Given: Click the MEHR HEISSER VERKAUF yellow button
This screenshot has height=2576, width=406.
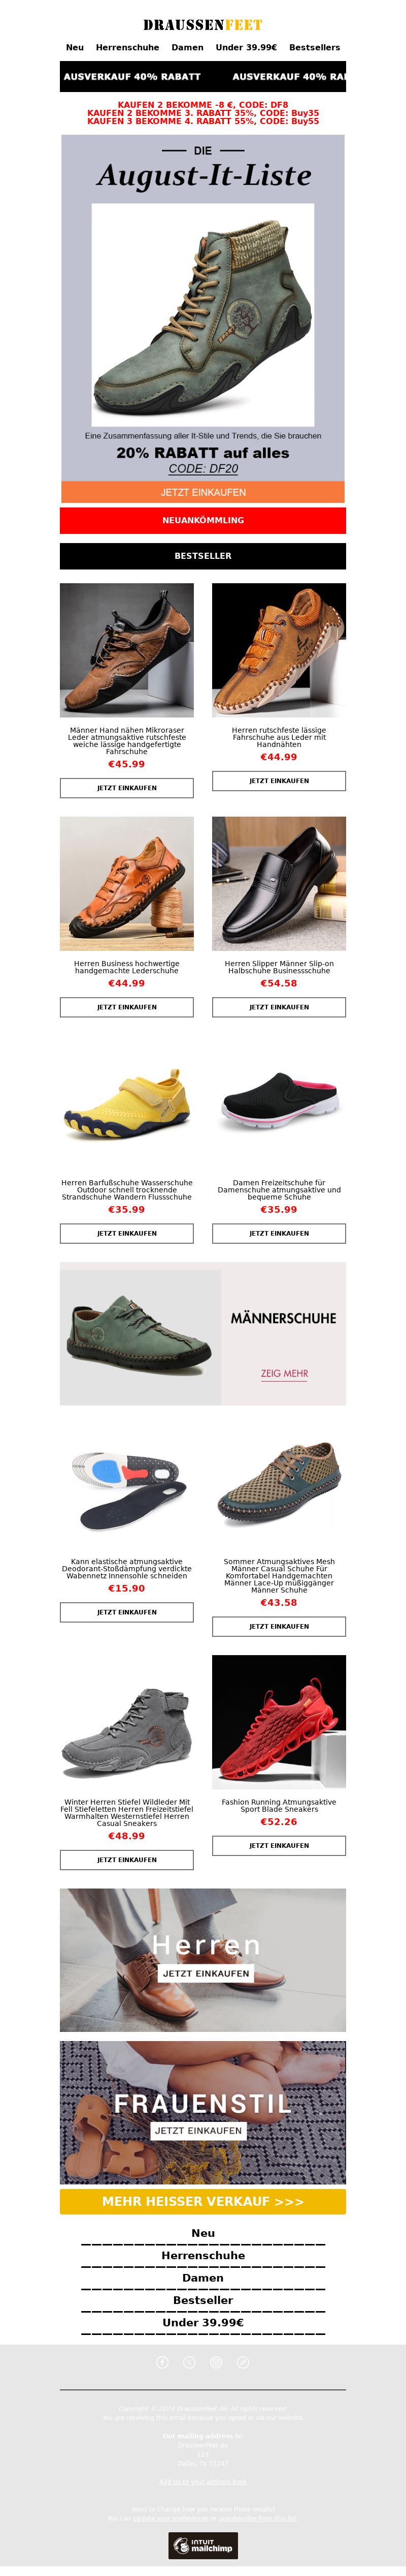Looking at the screenshot, I should click(202, 2201).
